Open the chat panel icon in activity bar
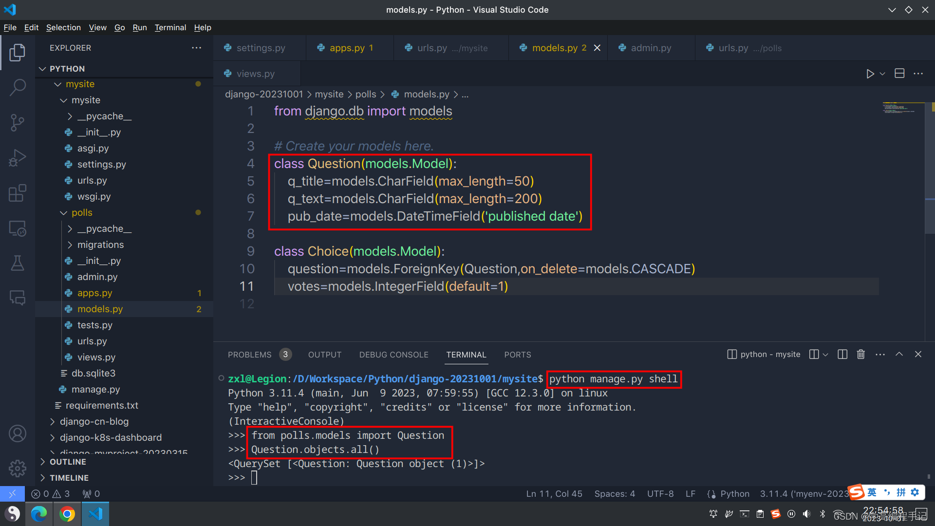The width and height of the screenshot is (935, 526). tap(18, 298)
